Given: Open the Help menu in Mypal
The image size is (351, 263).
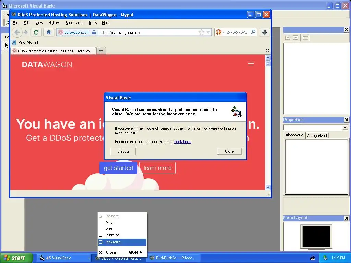Looking at the screenshot, I should pyautogui.click(x=106, y=23).
